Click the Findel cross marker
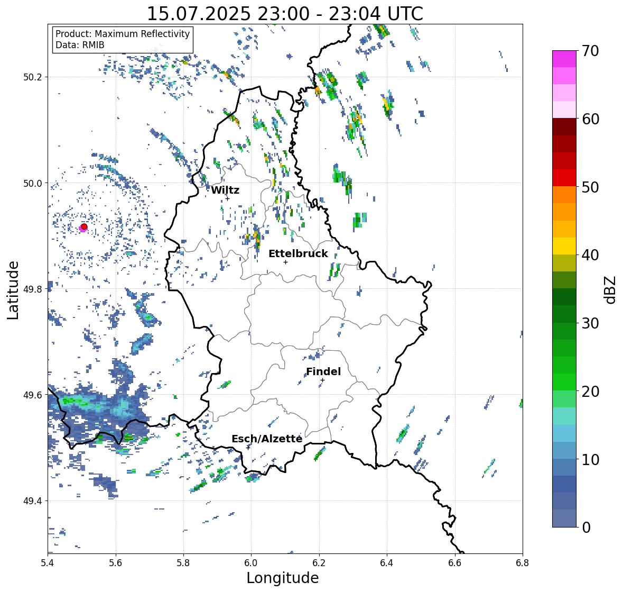The height and width of the screenshot is (591, 623). (323, 380)
